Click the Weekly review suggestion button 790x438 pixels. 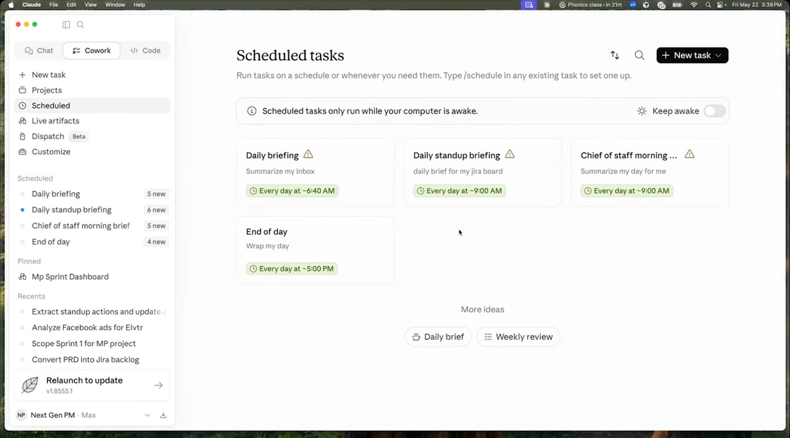point(518,337)
